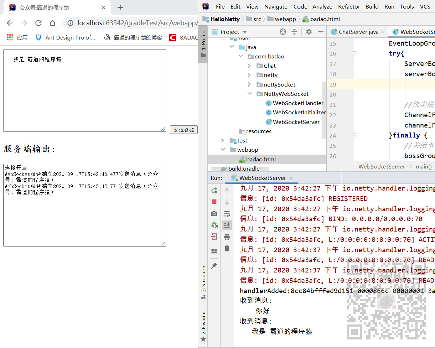Open the Refactor menu
Viewport: 435px width, 348px height.
click(x=349, y=6)
